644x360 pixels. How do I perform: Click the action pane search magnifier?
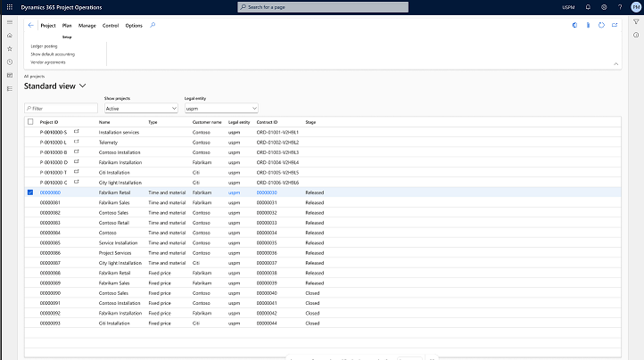(x=153, y=25)
